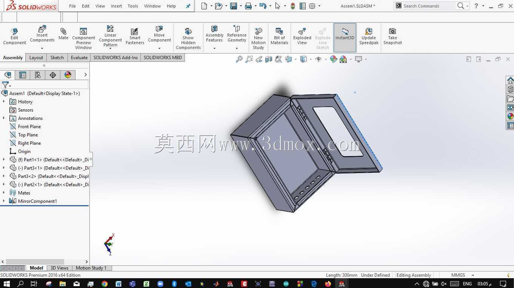Activate Move Component tool
This screenshot has height=288, width=514.
pyautogui.click(x=159, y=34)
